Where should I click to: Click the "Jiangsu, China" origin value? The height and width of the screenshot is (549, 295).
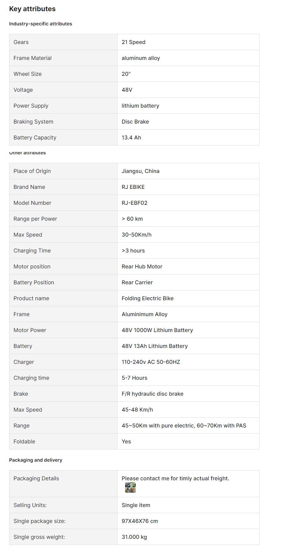tap(141, 171)
